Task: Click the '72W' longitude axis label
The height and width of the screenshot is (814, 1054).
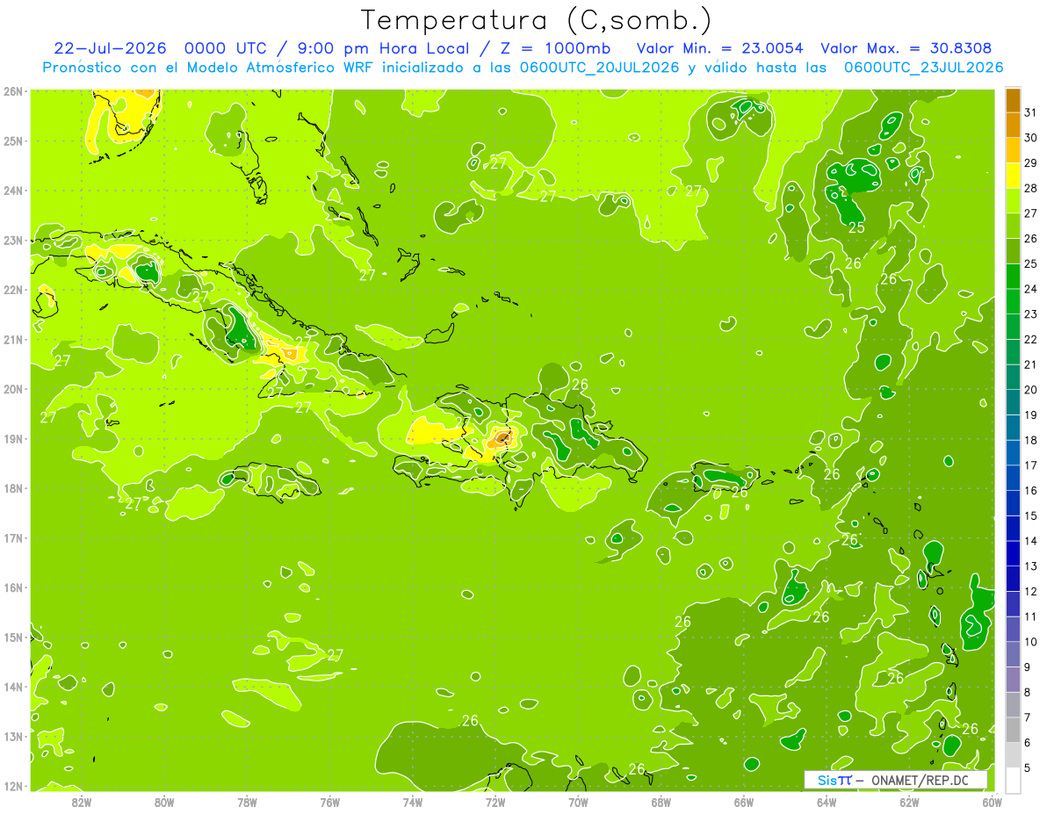Action: click(495, 802)
